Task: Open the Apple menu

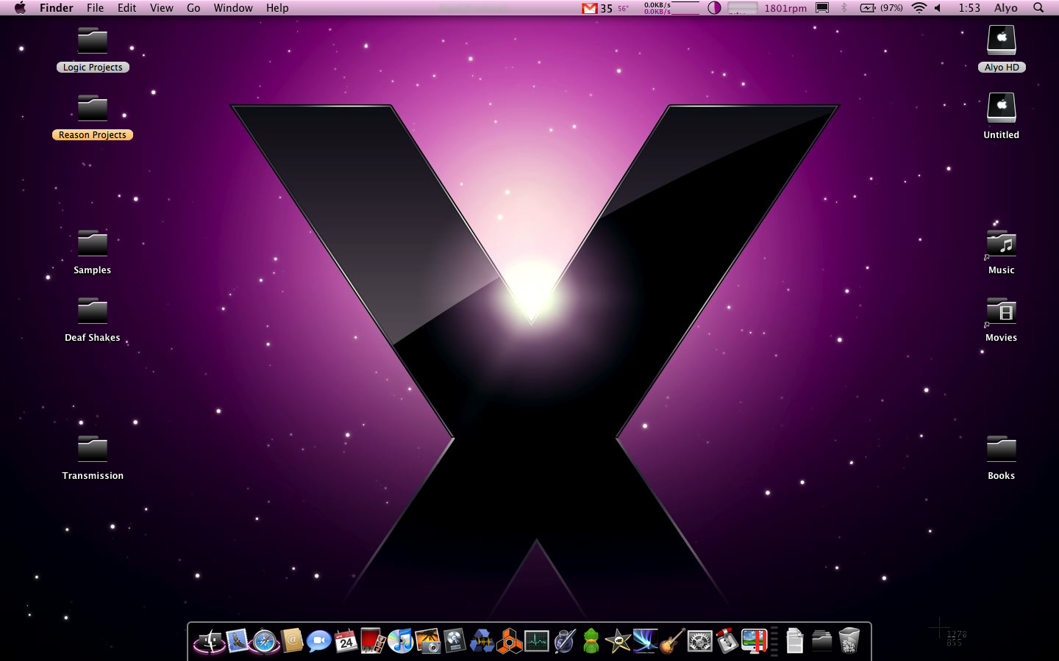Action: pos(20,8)
